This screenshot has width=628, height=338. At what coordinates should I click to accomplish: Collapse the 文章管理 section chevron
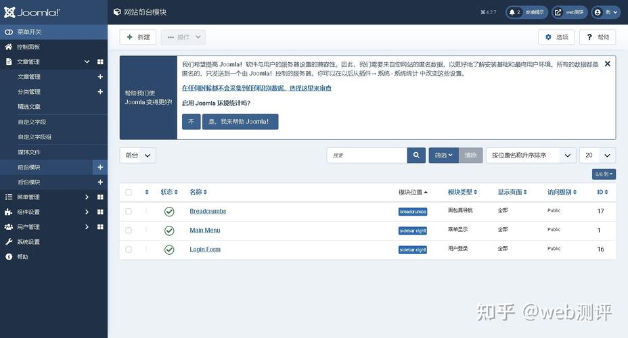pyautogui.click(x=87, y=62)
